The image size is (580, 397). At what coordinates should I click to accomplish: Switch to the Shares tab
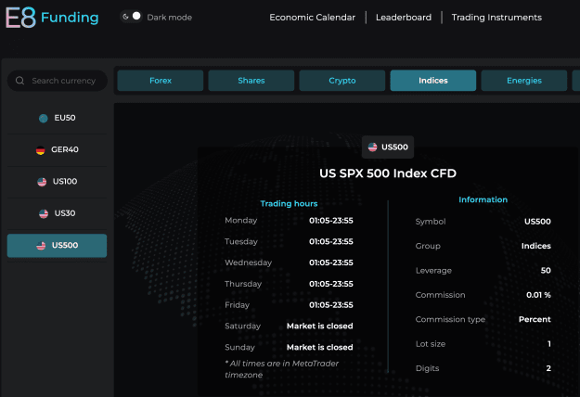251,81
